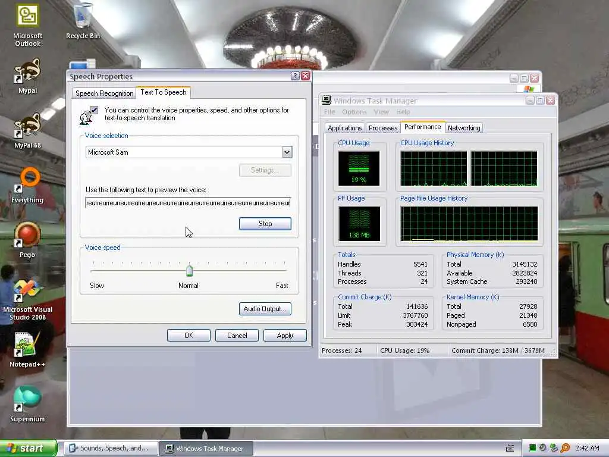Click the left CPU Usage History graph

click(x=434, y=168)
